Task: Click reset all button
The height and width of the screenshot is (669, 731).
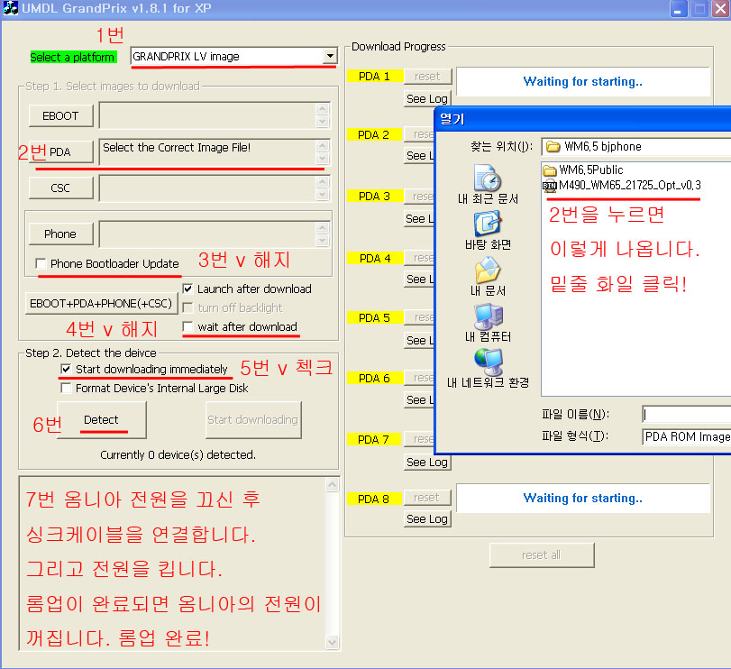Action: [542, 554]
